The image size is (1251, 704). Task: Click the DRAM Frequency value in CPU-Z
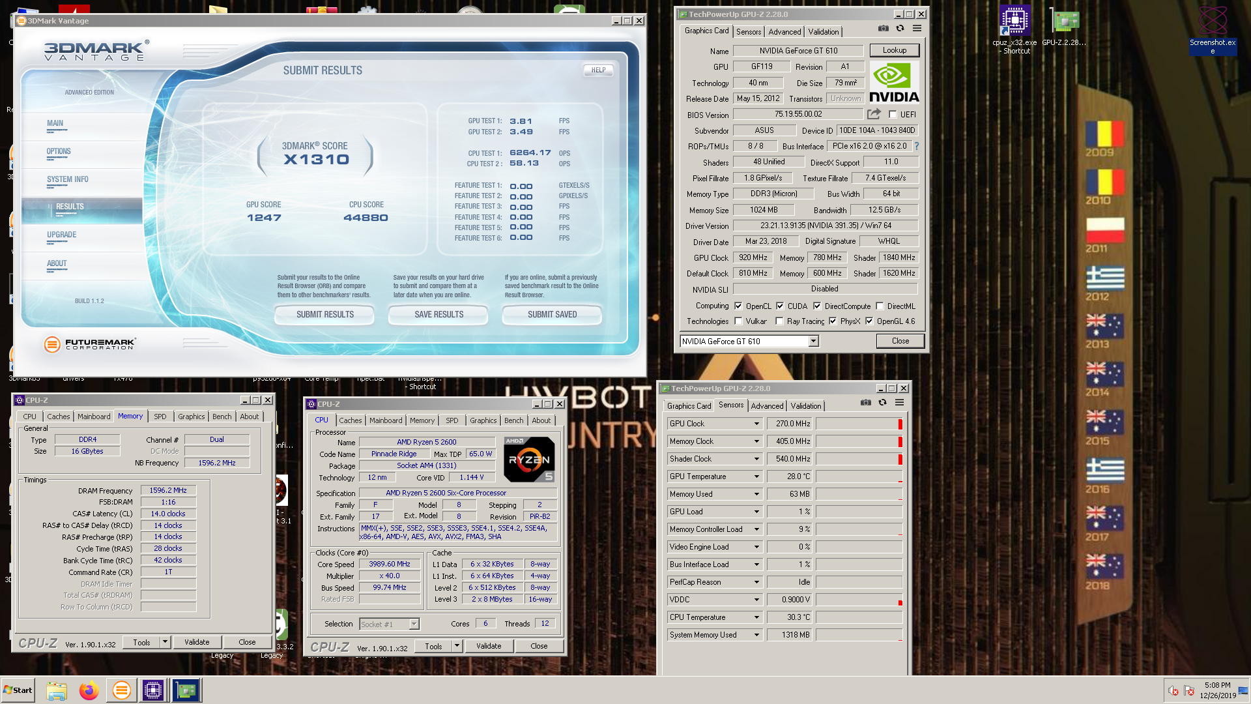click(168, 490)
